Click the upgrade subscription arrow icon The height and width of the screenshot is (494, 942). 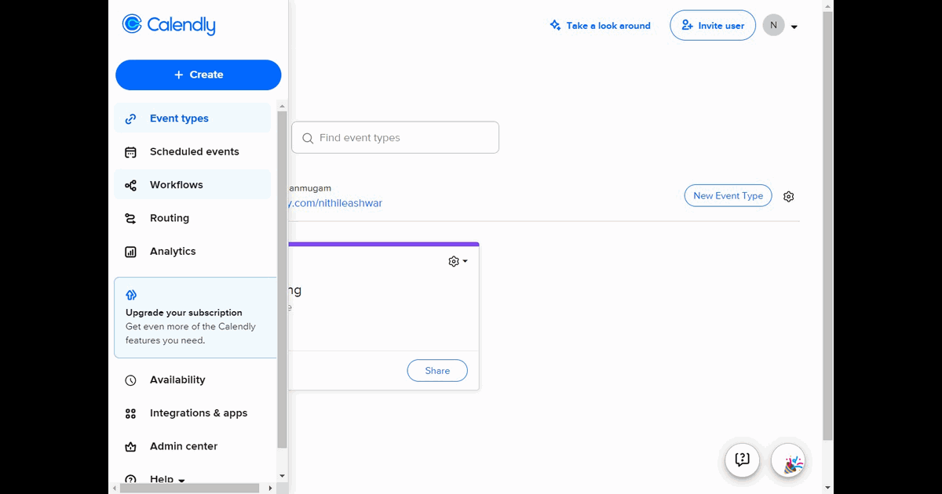point(131,295)
